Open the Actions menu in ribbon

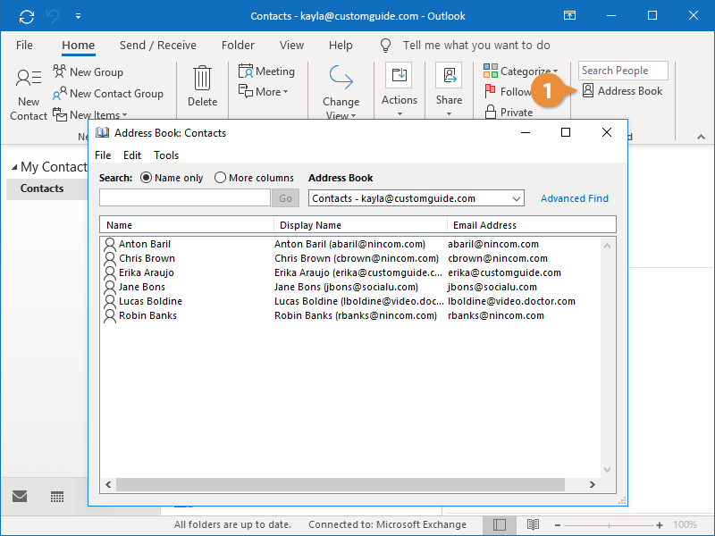(x=400, y=90)
